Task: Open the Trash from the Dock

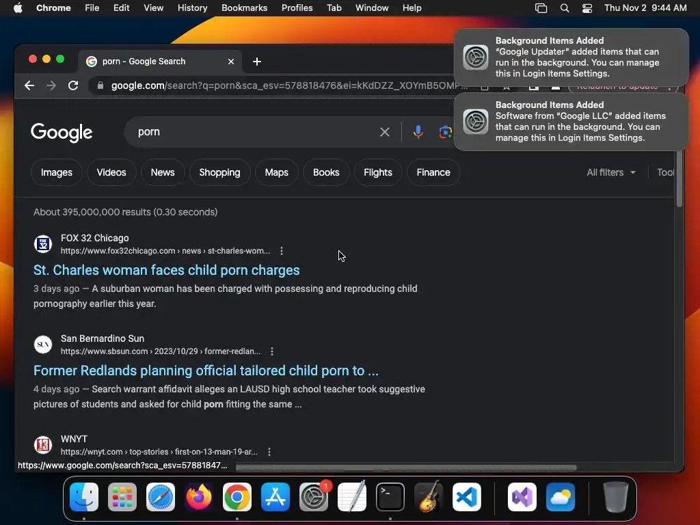Action: 616,497
